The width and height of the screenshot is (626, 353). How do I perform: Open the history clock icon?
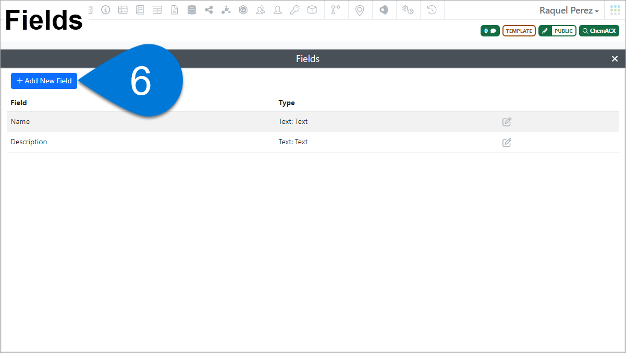coord(432,10)
